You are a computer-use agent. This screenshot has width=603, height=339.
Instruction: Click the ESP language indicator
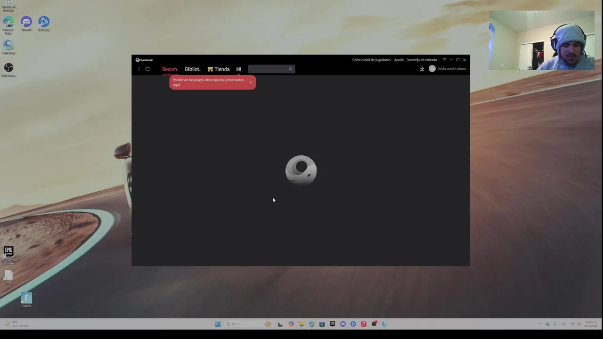click(564, 324)
